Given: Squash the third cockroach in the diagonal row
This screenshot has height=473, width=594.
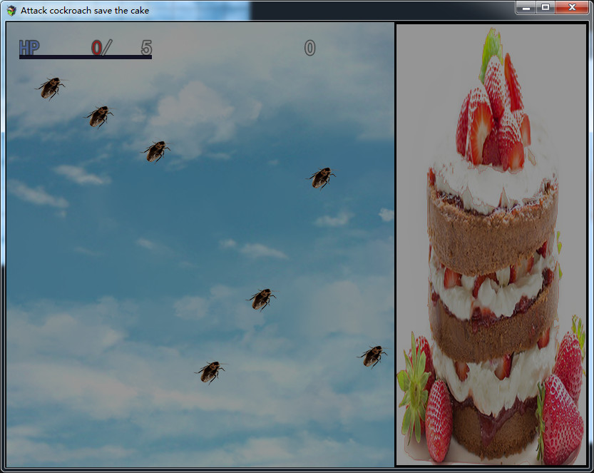Looking at the screenshot, I should click(156, 151).
